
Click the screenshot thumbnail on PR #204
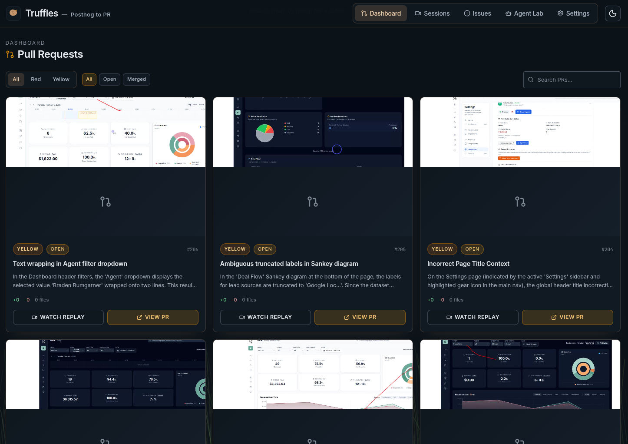click(x=520, y=132)
